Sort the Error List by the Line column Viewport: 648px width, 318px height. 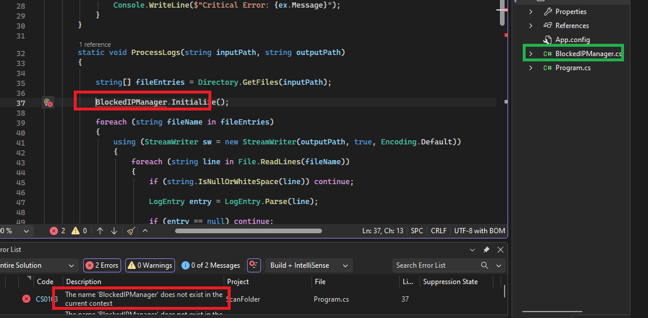point(409,282)
